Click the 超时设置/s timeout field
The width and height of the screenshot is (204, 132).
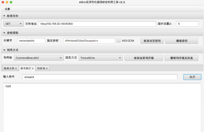187,24
